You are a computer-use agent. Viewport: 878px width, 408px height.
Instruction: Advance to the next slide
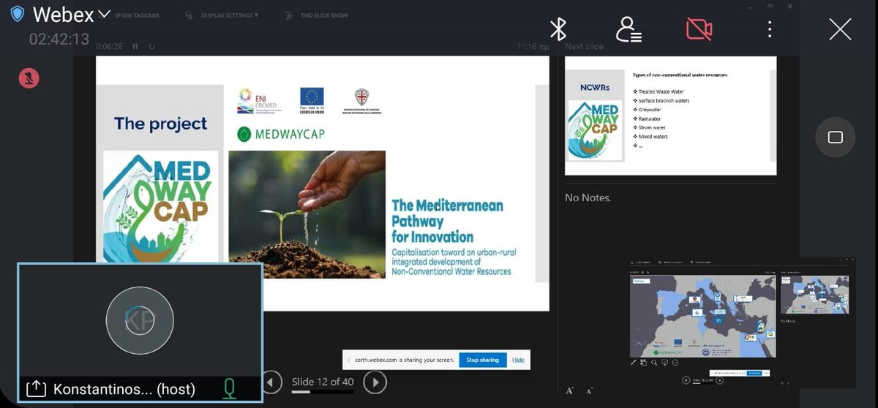coord(375,382)
